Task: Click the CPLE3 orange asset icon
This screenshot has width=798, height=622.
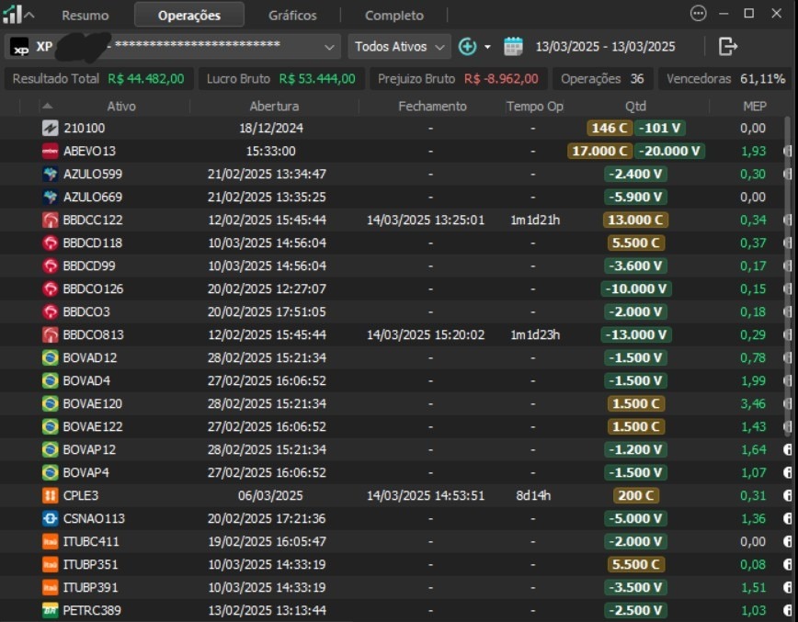Action: pyautogui.click(x=51, y=495)
